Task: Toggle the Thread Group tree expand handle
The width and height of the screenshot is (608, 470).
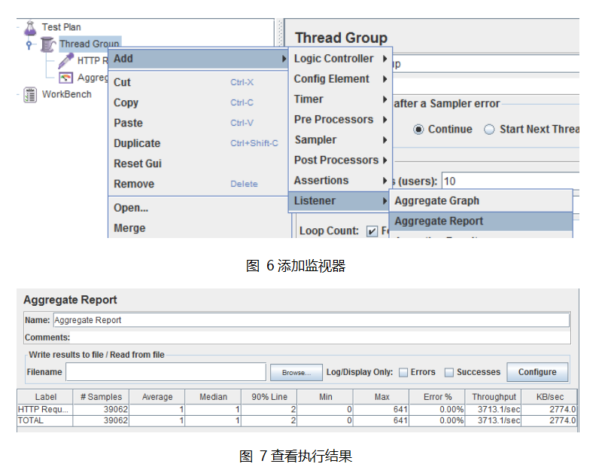Action: [29, 44]
